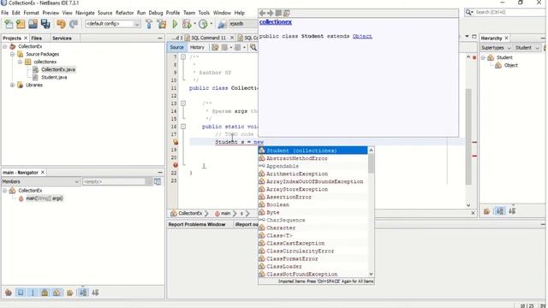
Task: Select Student (collectionex) completion item
Action: pos(313,151)
